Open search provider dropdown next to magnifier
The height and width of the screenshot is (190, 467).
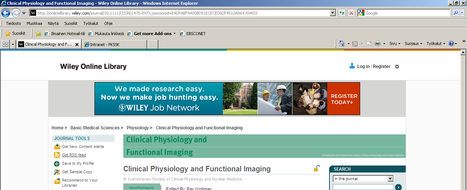tap(462, 13)
